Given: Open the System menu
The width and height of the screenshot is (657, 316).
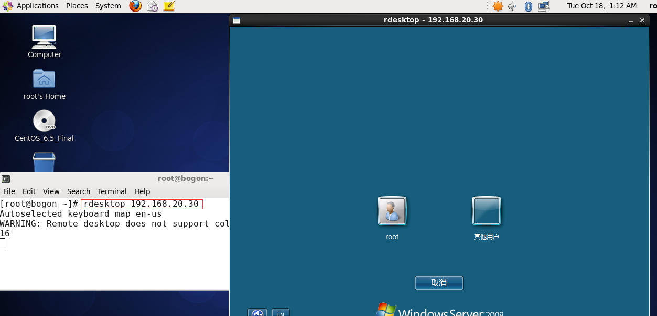Looking at the screenshot, I should pos(108,6).
